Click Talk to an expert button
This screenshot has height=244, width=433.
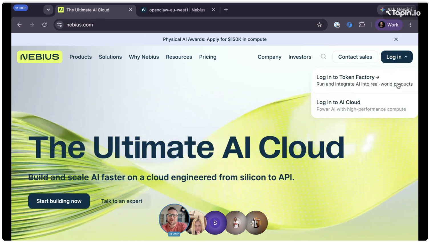(122, 201)
